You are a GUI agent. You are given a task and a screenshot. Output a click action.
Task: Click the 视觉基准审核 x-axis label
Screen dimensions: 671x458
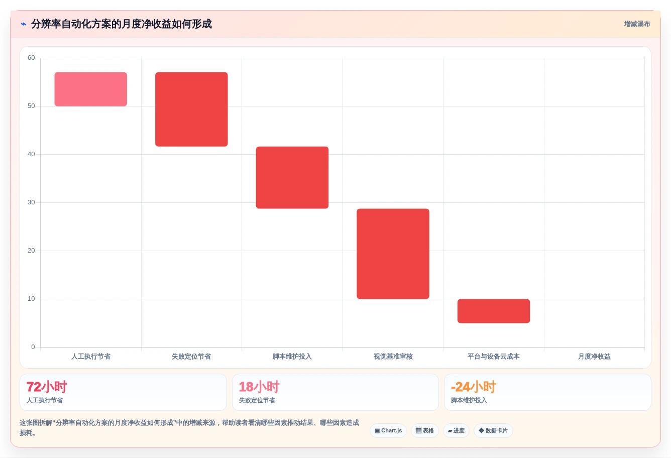pyautogui.click(x=393, y=357)
